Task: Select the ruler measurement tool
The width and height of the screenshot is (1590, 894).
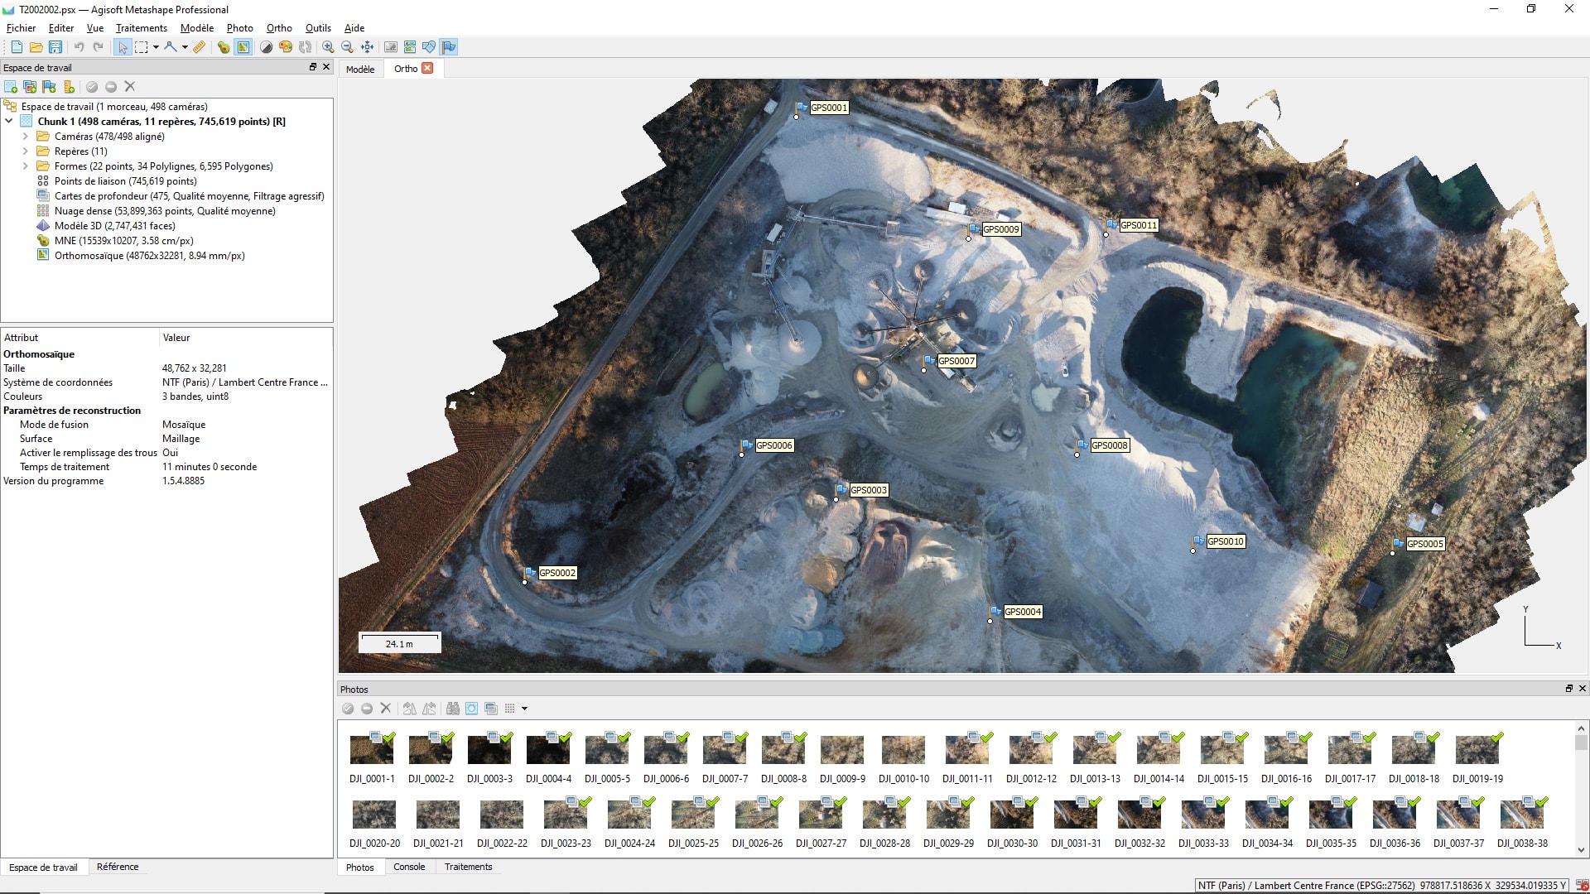Action: [200, 47]
